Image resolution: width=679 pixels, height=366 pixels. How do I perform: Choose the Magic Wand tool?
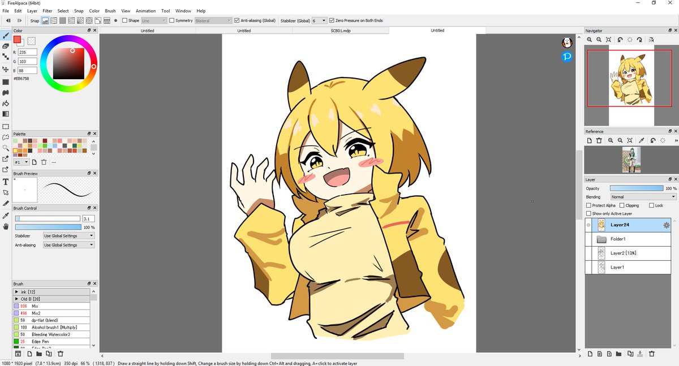[x=6, y=148]
